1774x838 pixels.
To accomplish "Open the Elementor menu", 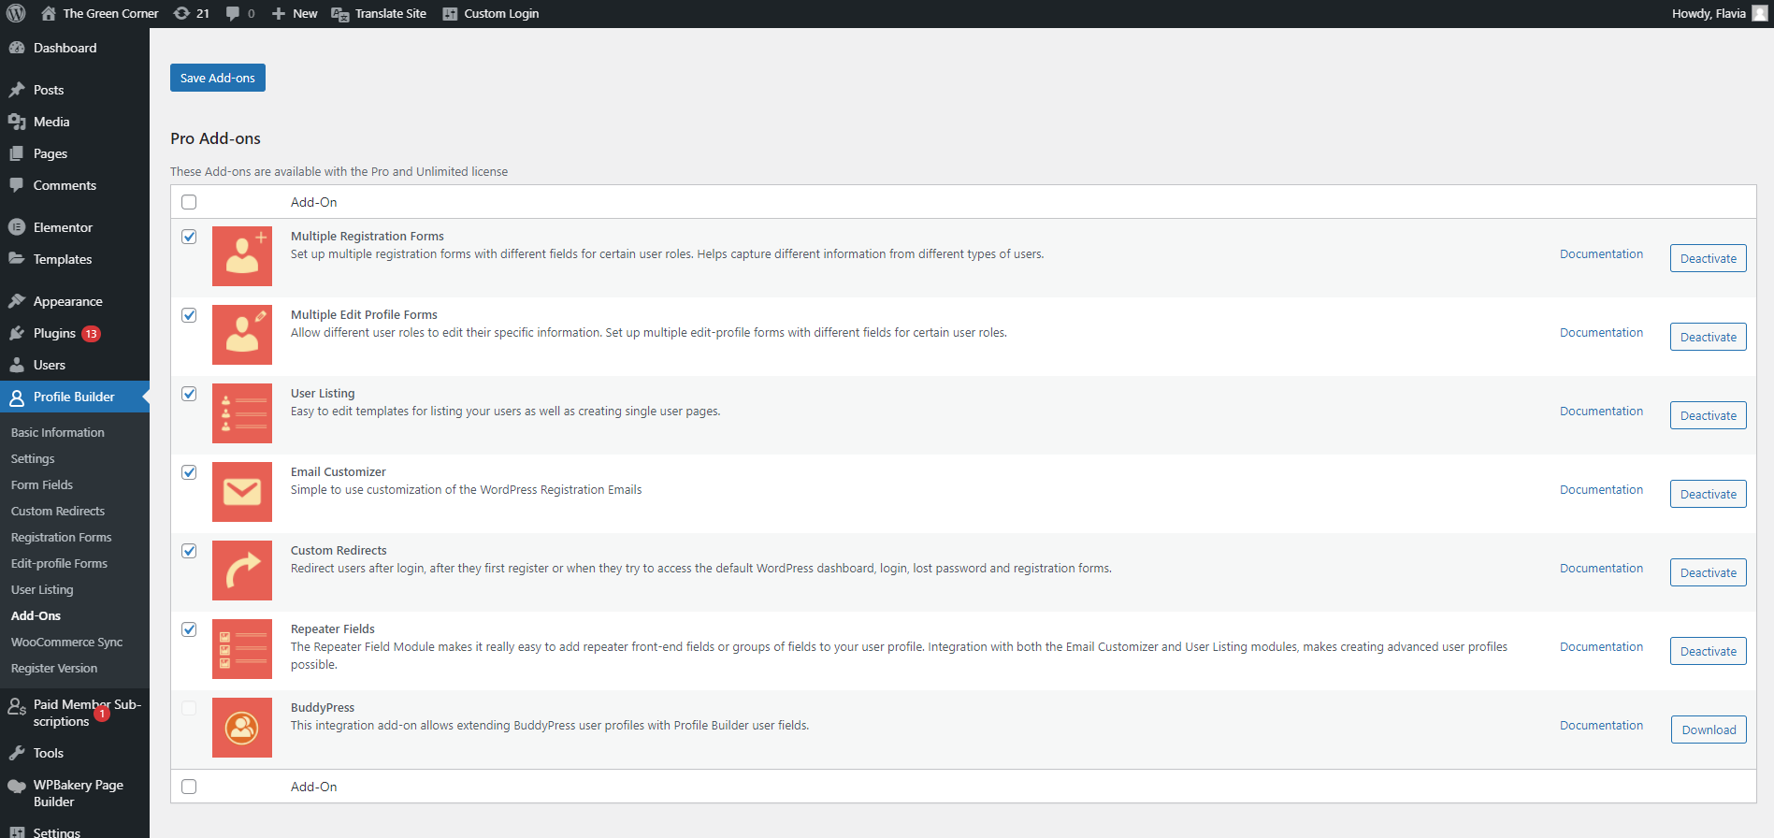I will (75, 227).
